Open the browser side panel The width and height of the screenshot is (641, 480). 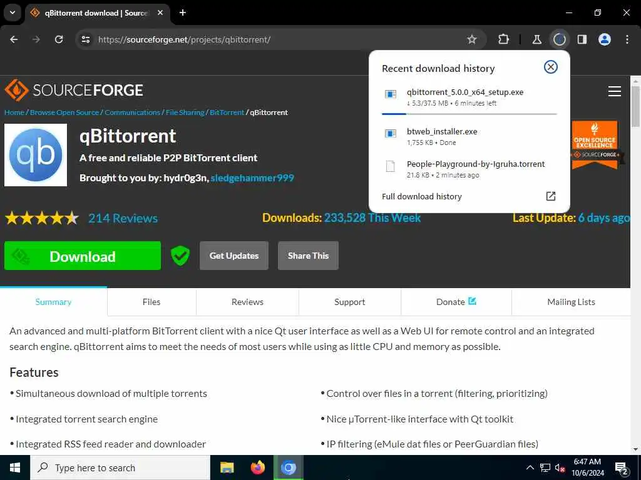point(582,39)
